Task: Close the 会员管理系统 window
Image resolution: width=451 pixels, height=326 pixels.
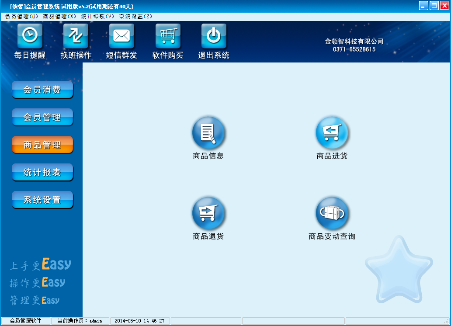Action: click(445, 6)
